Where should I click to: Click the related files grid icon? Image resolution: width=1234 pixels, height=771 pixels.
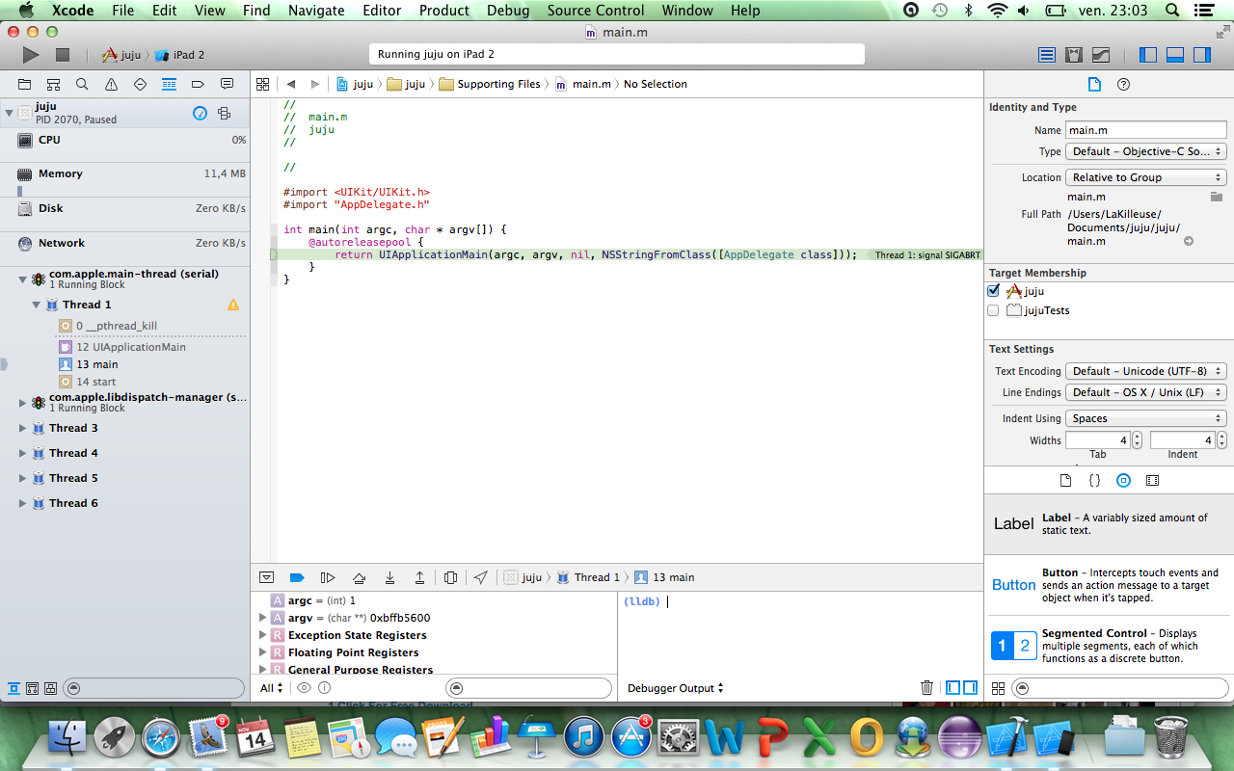[x=262, y=84]
